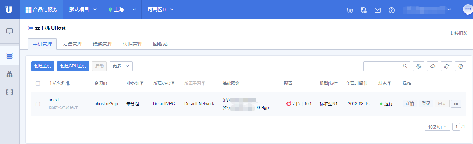
Task: Open the chat support bubble icon
Action: click(467, 9)
